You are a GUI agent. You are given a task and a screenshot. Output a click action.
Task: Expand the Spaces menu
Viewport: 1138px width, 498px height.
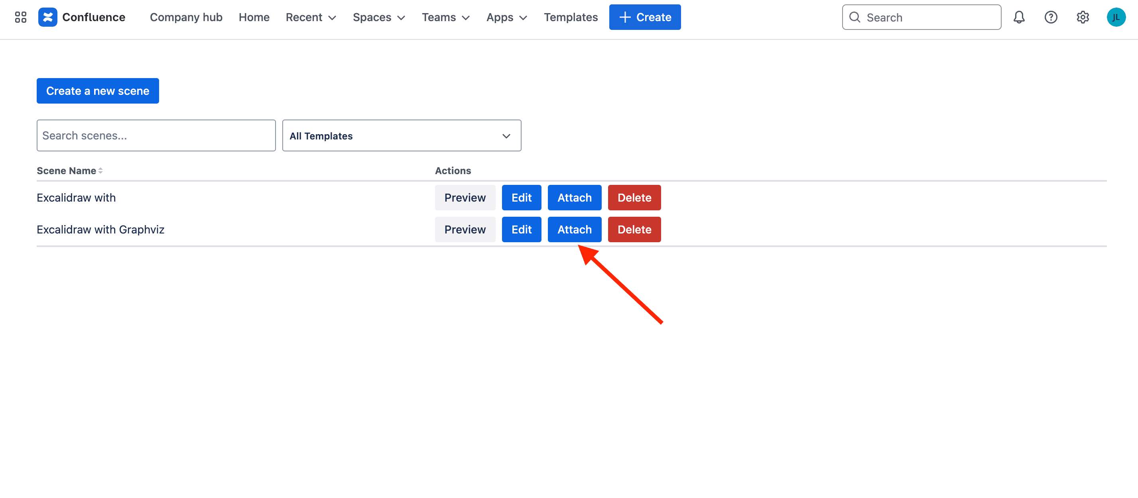click(x=378, y=17)
